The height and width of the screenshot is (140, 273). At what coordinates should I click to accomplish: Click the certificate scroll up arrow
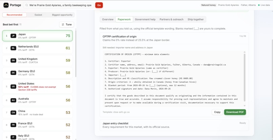245,52
